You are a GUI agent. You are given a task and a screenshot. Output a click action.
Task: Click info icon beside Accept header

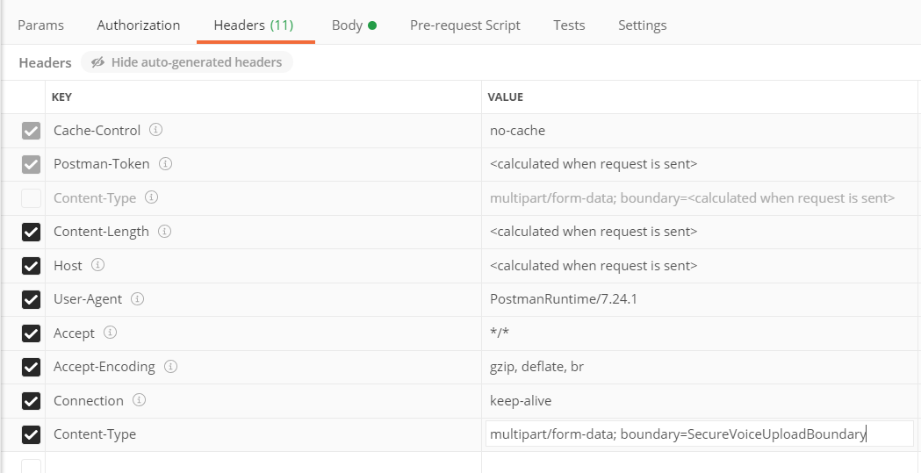click(x=110, y=333)
